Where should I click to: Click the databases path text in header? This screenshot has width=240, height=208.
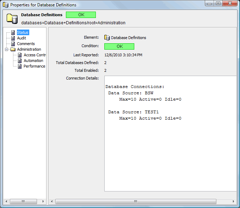click(73, 23)
